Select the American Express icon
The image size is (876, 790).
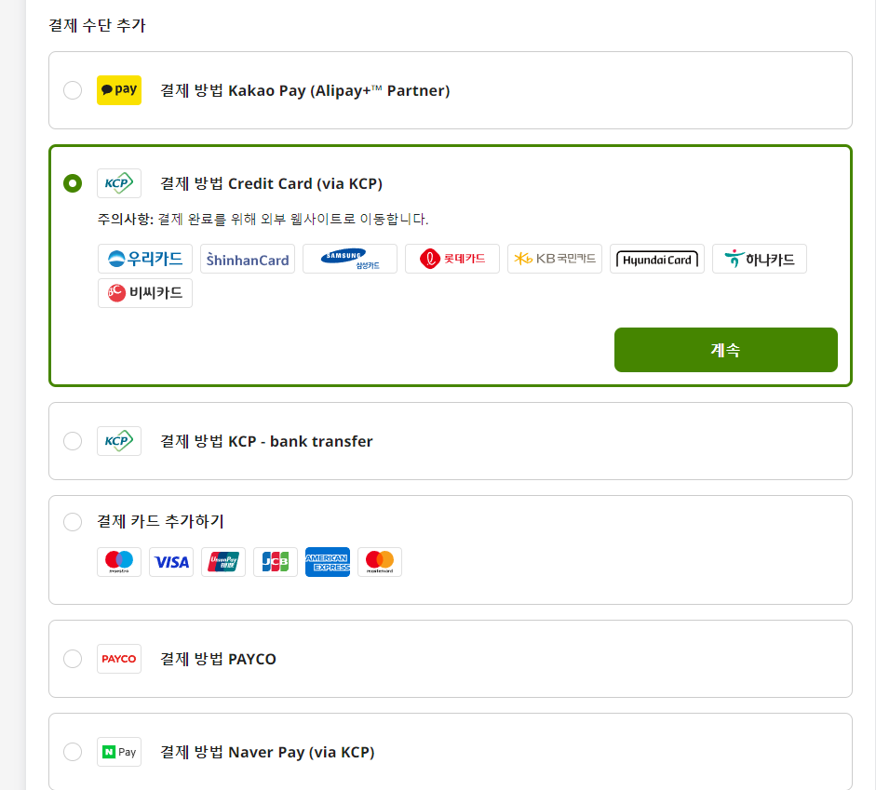328,562
